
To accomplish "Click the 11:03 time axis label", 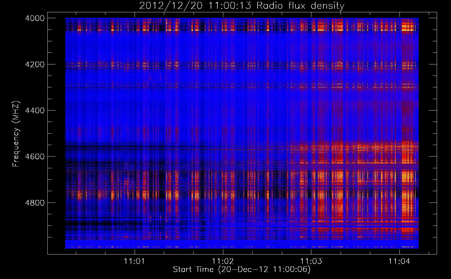I will pyautogui.click(x=311, y=261).
